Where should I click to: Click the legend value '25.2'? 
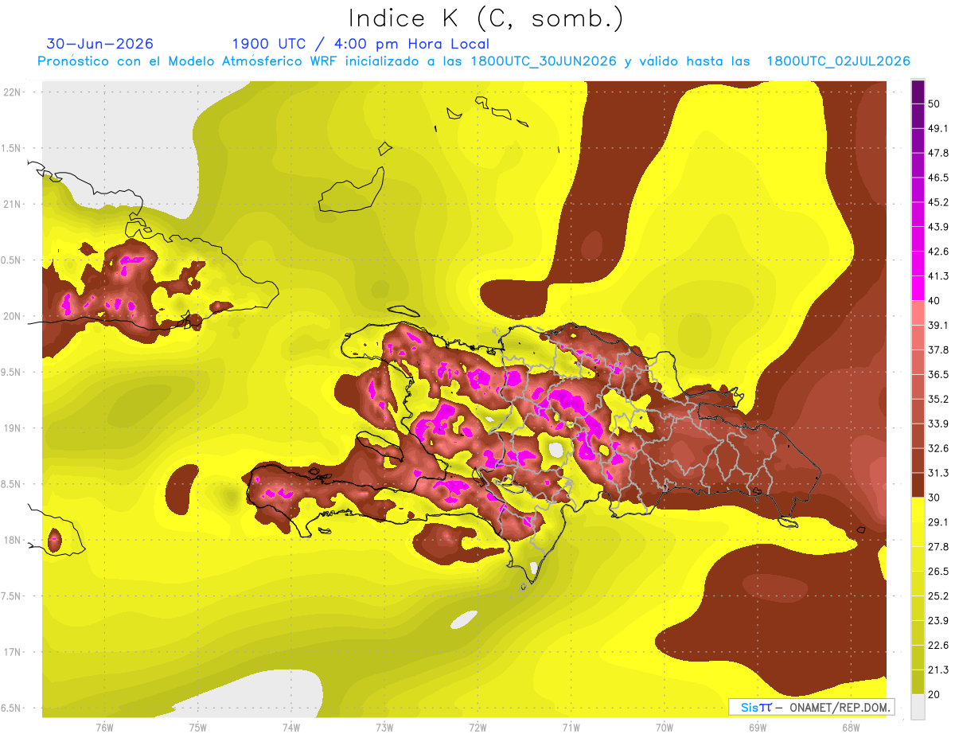click(938, 595)
